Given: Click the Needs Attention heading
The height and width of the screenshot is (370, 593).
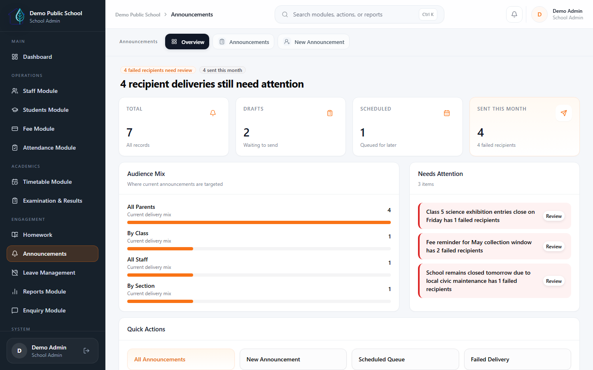Looking at the screenshot, I should click(x=441, y=174).
